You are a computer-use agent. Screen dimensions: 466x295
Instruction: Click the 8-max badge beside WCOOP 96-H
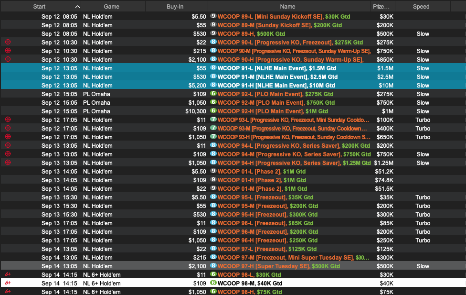(x=213, y=240)
